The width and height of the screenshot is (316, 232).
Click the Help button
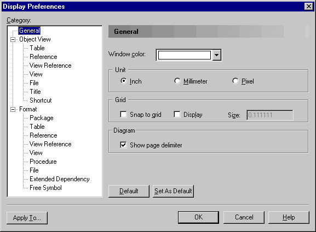pos(289,217)
